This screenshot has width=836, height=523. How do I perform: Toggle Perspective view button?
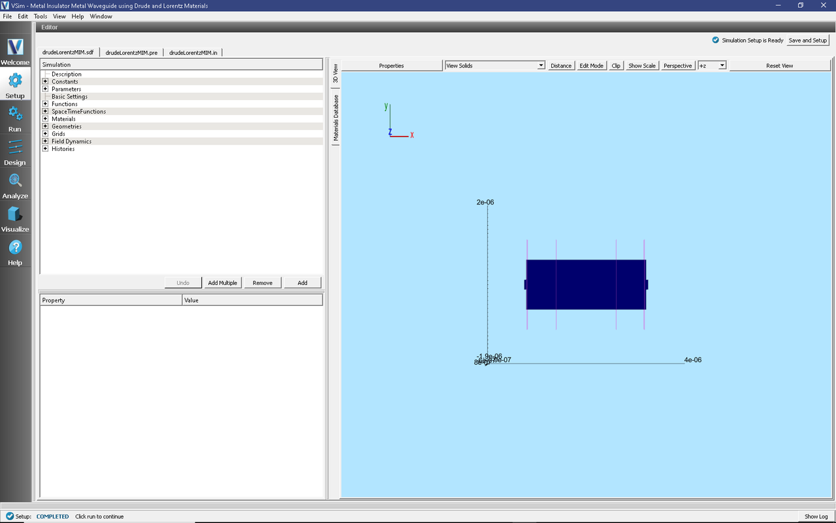click(678, 65)
